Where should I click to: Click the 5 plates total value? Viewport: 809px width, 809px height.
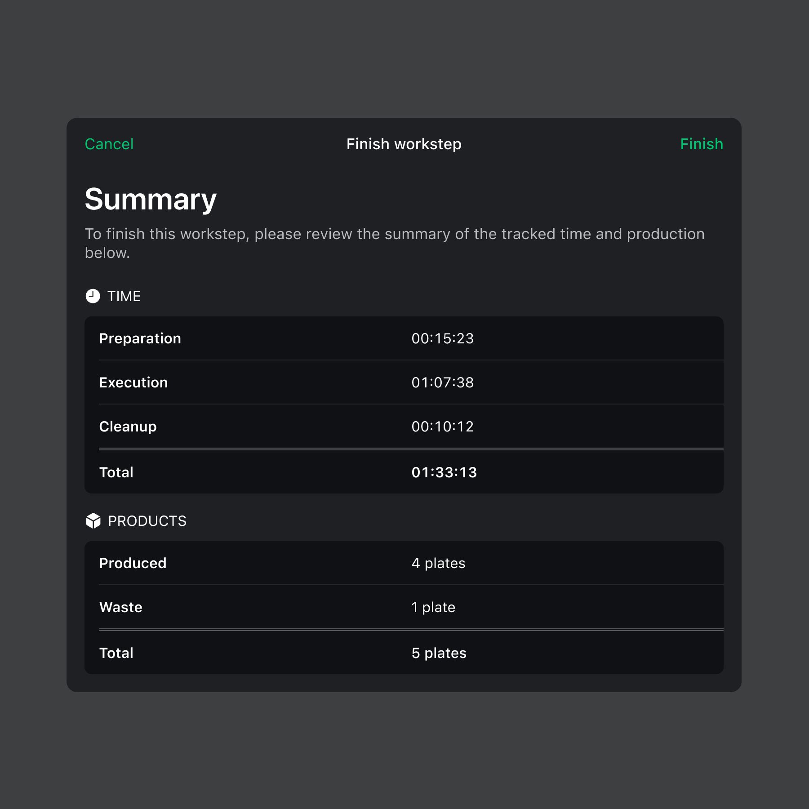click(x=439, y=653)
